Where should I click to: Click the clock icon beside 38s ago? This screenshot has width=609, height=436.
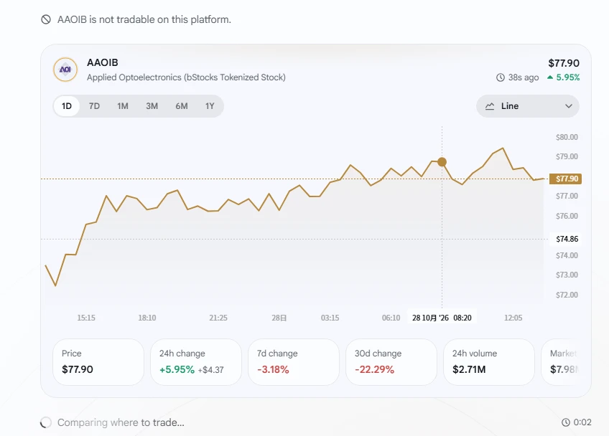(x=501, y=77)
